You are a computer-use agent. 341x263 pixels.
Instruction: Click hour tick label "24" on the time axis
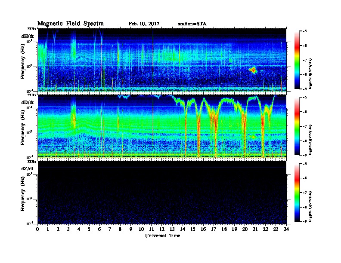(286, 229)
